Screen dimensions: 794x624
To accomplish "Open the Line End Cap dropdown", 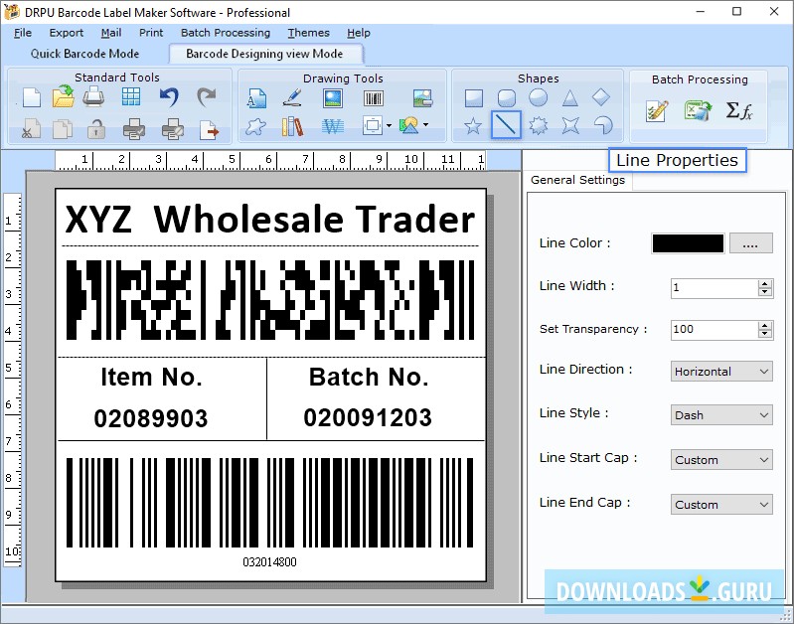I will pyautogui.click(x=721, y=505).
